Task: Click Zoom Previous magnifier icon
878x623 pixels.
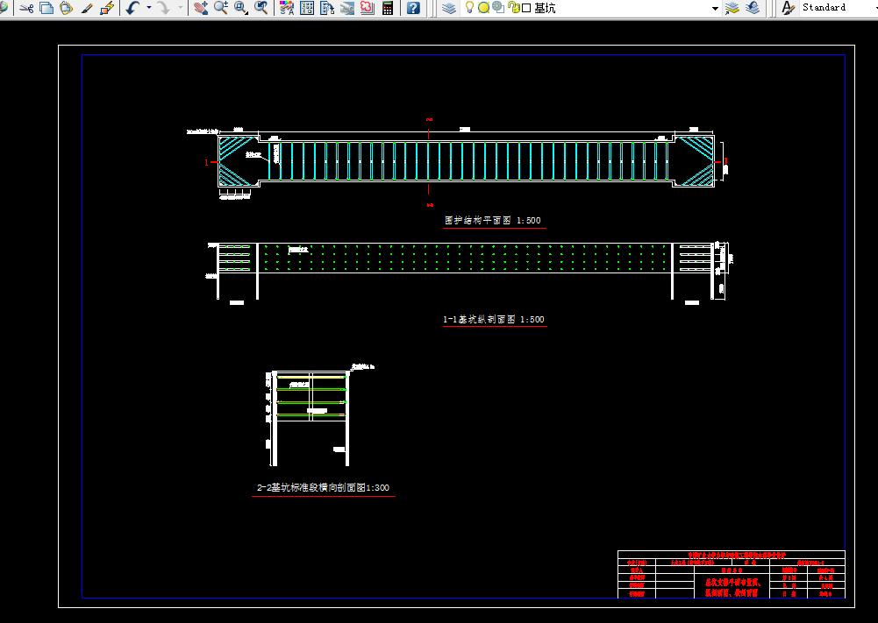Action: [261, 8]
